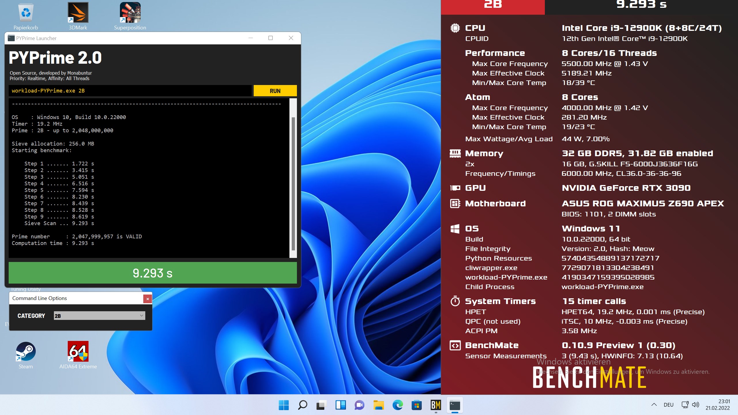Launch Microsoft Edge from the taskbar
The width and height of the screenshot is (738, 415).
[x=398, y=405]
